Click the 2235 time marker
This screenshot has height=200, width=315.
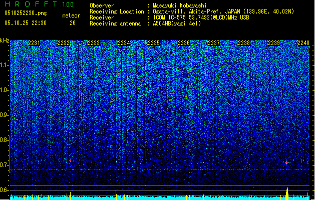pos(154,43)
